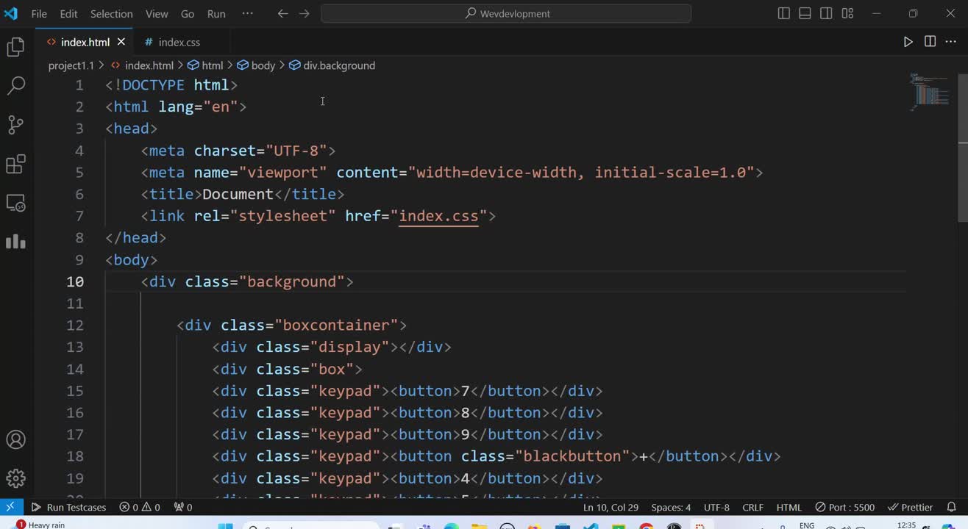The image size is (968, 529).
Task: Expand the overflow menu ellipsis in menu bar
Action: pos(247,13)
